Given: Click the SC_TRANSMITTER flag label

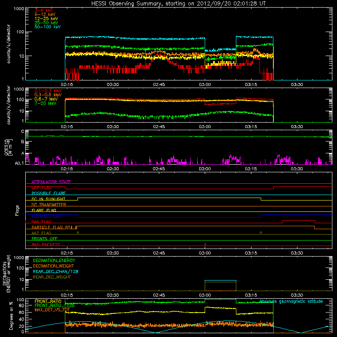Looking at the screenshot, I should coord(48,205).
